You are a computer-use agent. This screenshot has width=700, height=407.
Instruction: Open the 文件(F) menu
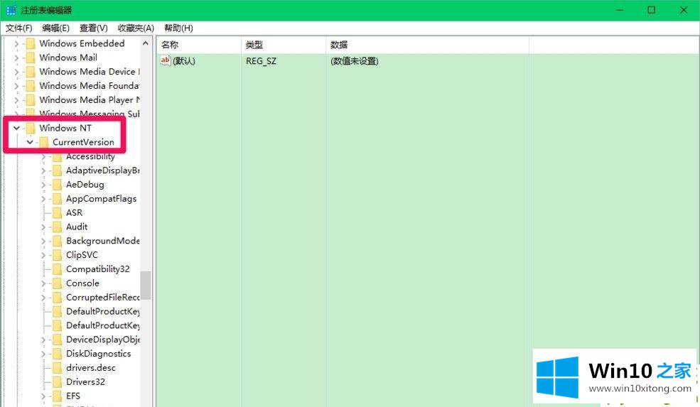[18, 28]
